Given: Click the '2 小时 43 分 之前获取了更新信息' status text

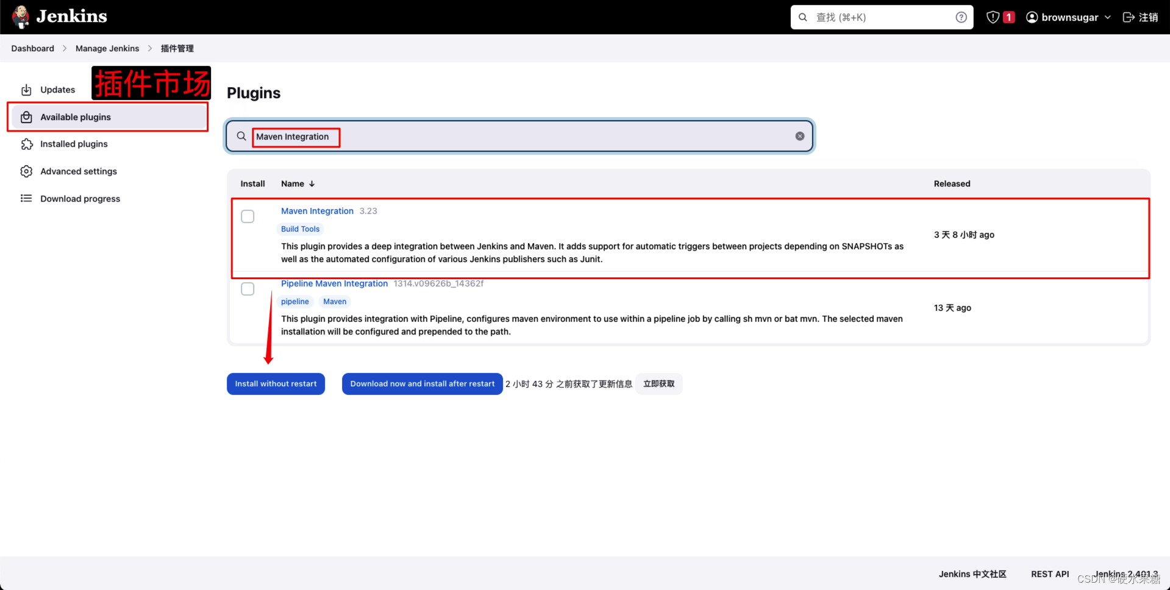Looking at the screenshot, I should [x=569, y=384].
